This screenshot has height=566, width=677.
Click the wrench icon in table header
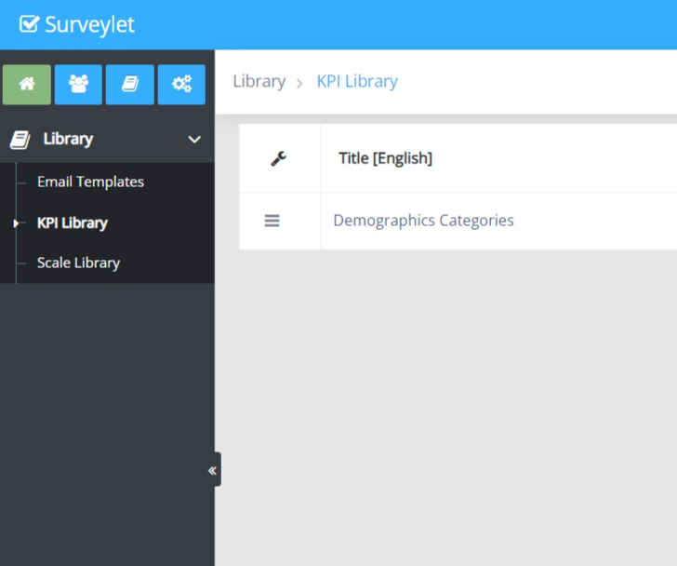pyautogui.click(x=279, y=158)
